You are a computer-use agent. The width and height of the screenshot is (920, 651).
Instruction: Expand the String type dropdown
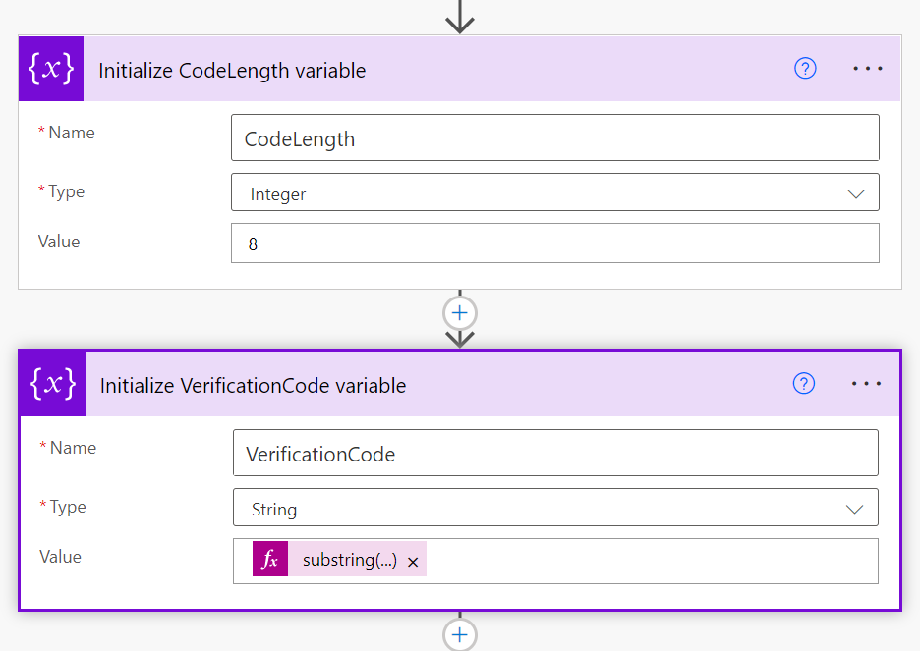pyautogui.click(x=555, y=508)
